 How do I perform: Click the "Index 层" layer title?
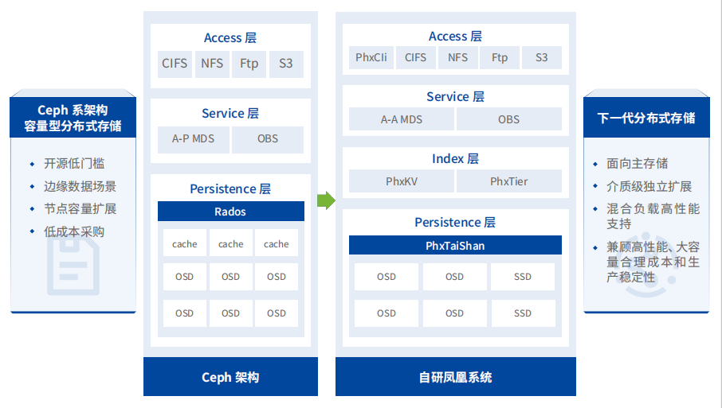(x=455, y=159)
